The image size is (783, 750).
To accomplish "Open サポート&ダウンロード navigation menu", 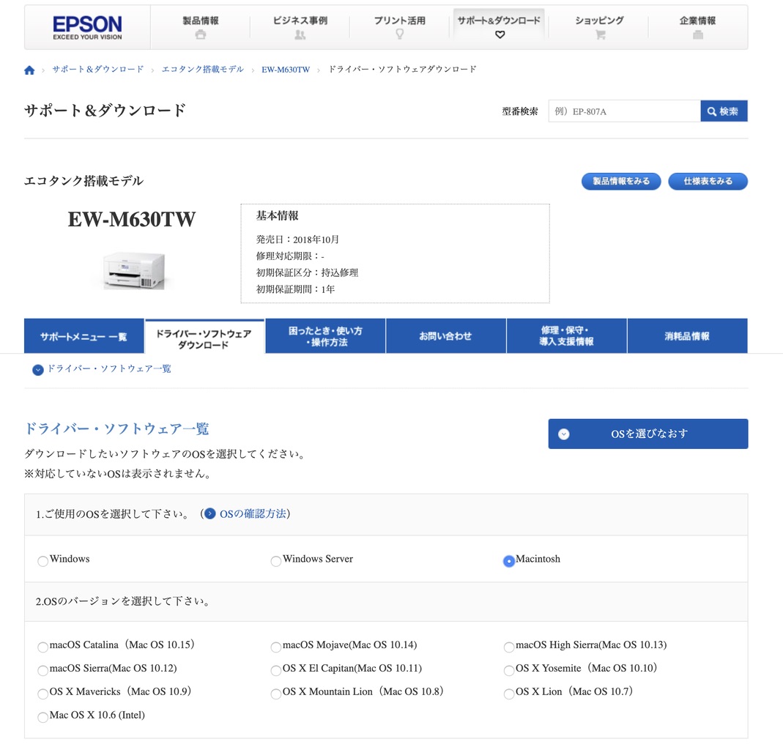I will coord(499,27).
